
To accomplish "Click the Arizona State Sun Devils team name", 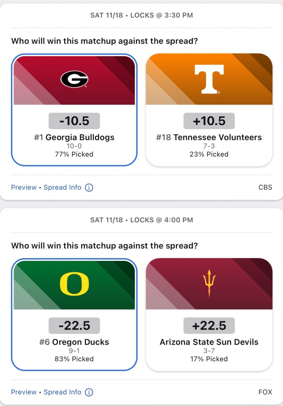I will (209, 342).
